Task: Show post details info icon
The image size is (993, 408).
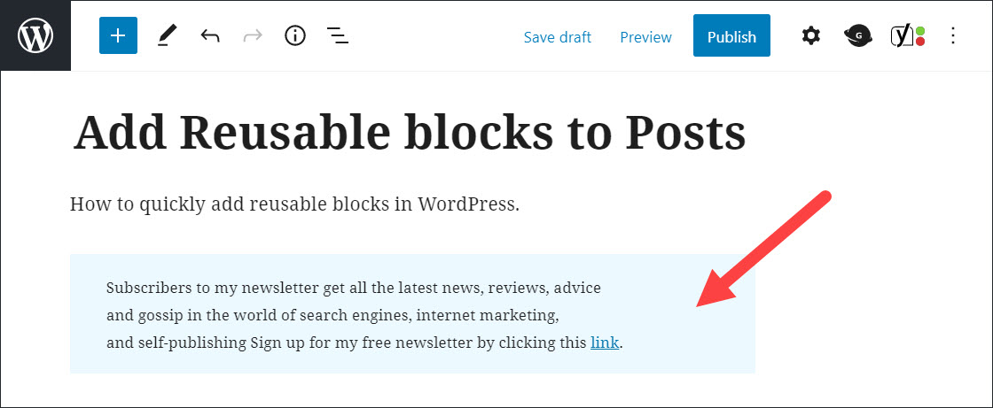Action: (295, 36)
